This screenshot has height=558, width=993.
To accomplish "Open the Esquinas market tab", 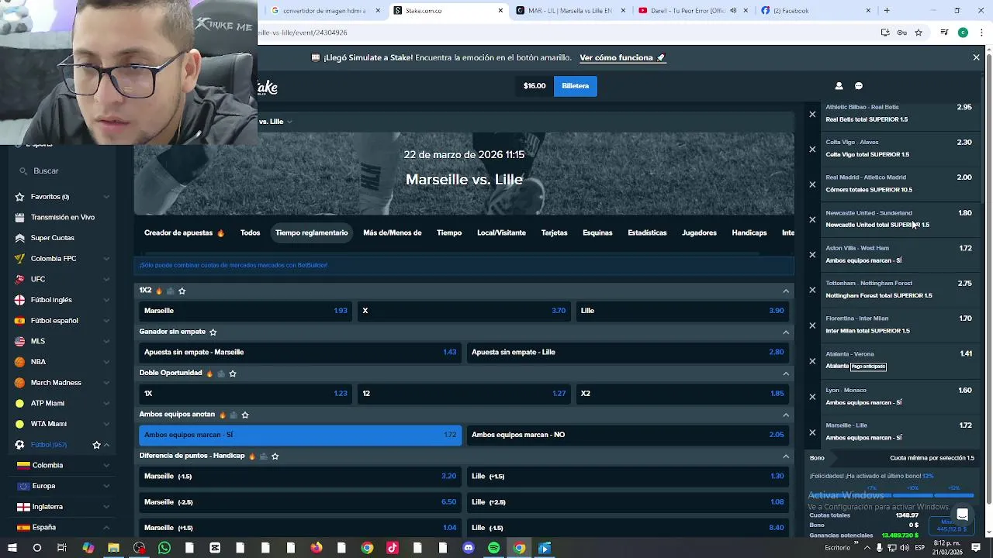I will 597,232.
